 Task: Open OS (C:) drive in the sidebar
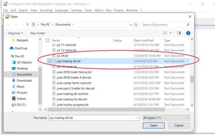point(19,105)
